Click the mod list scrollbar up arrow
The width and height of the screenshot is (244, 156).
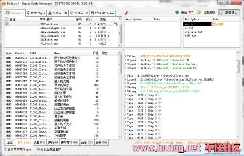point(120,19)
